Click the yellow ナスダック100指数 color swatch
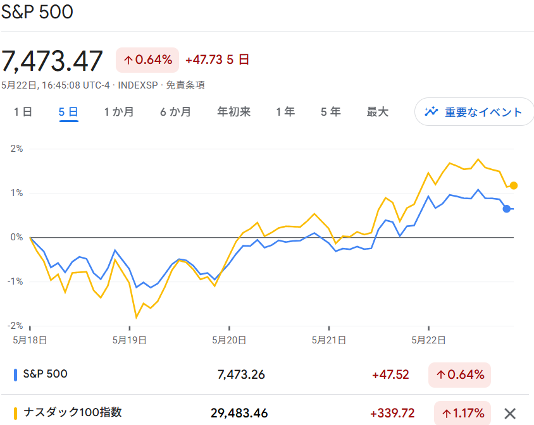Screen dimensions: 534x425 click(15, 413)
